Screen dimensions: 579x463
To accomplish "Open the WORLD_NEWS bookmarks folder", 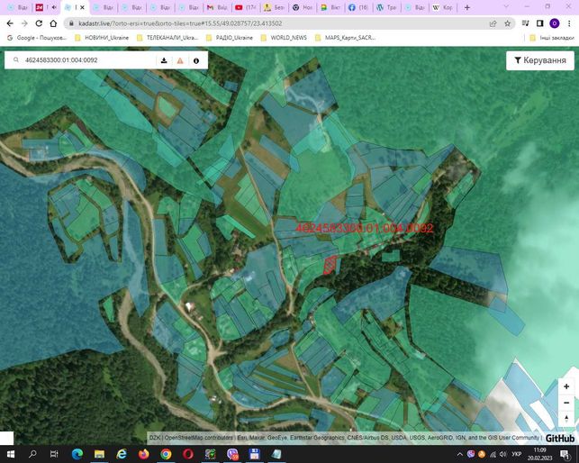I will pyautogui.click(x=284, y=38).
